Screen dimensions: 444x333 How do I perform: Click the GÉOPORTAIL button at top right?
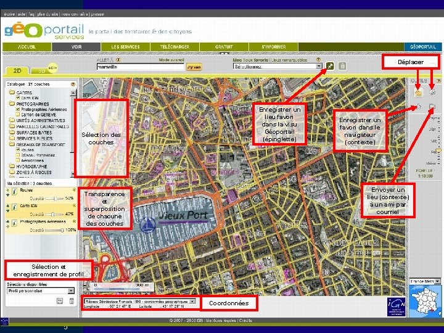pos(422,47)
